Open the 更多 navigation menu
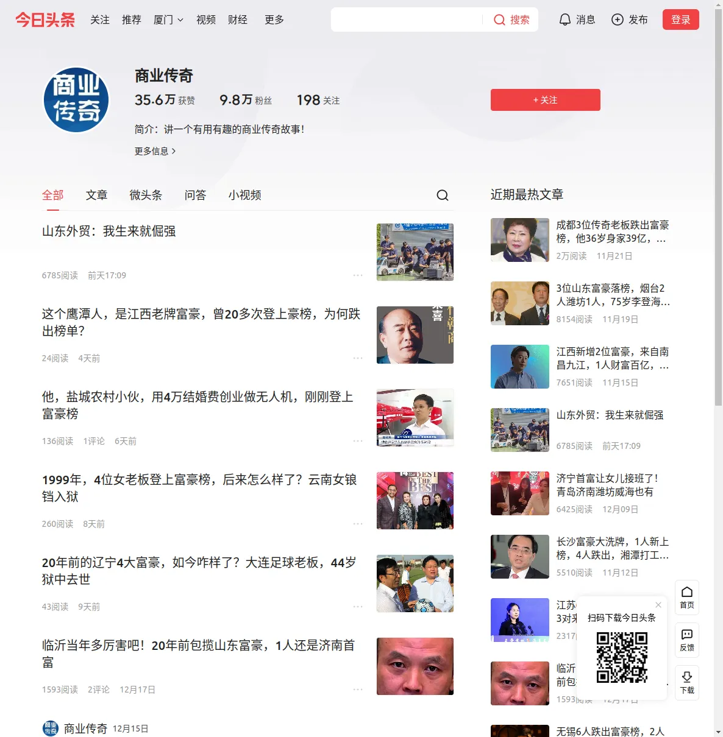 tap(274, 20)
